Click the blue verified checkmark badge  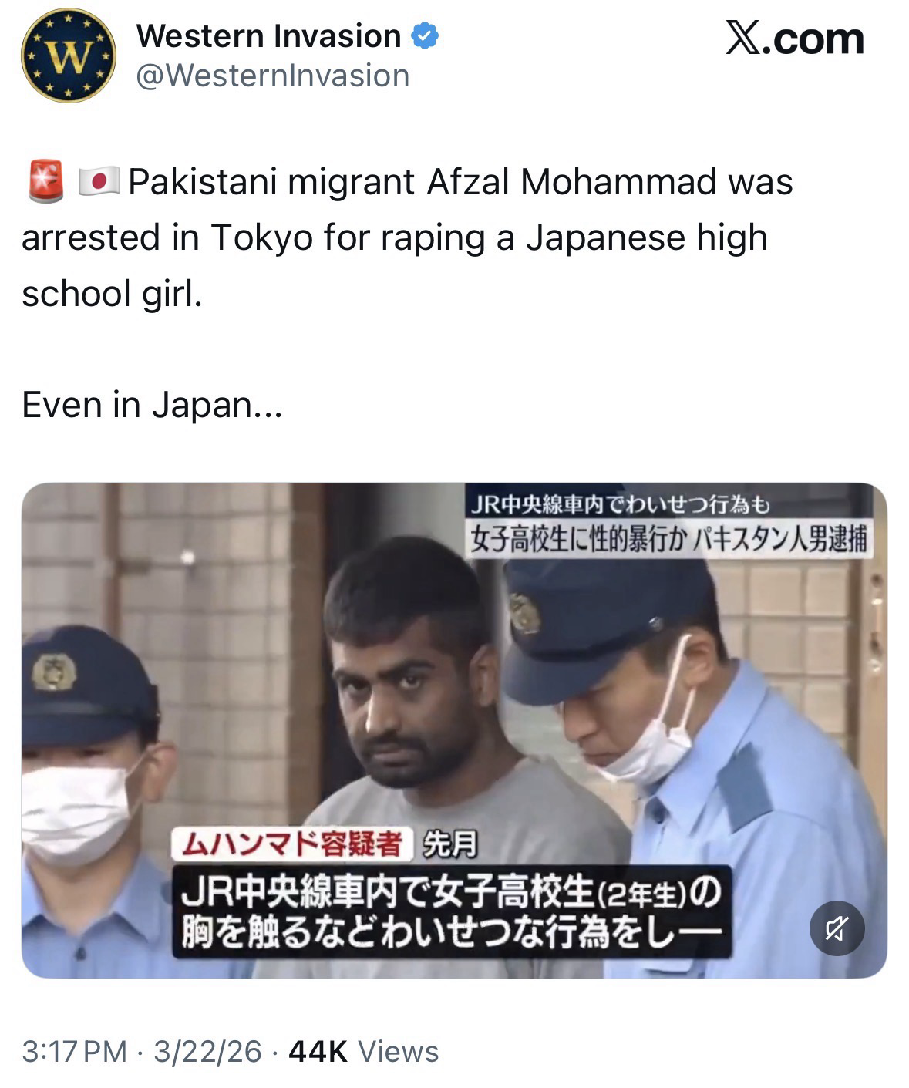coord(426,36)
